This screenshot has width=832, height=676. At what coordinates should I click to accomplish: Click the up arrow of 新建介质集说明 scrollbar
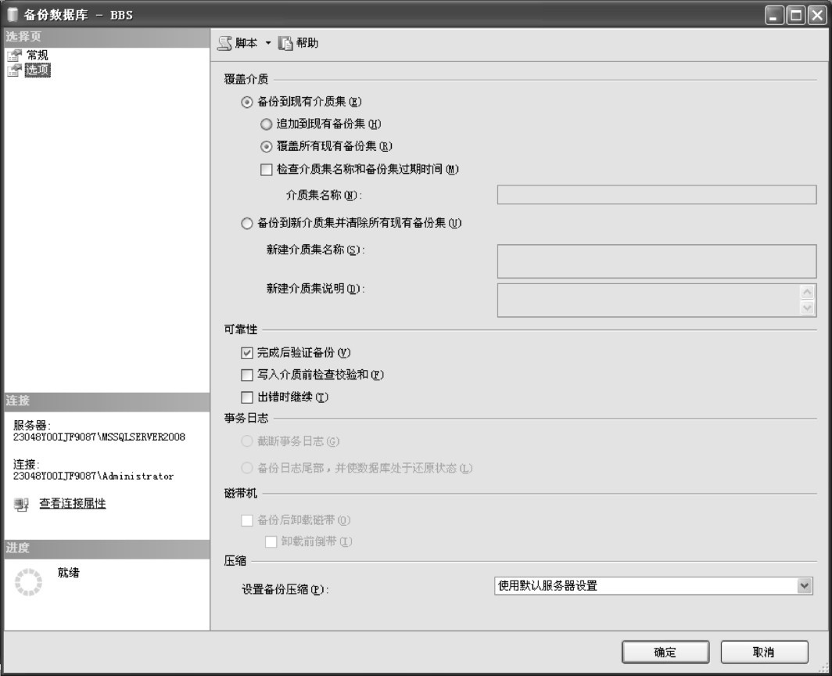coord(807,292)
